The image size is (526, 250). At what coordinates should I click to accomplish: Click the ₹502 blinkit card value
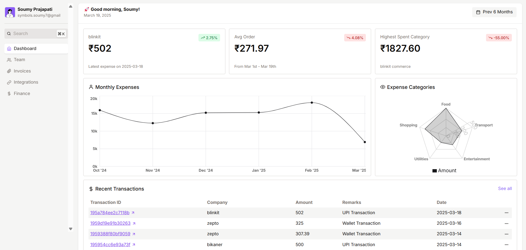tap(100, 49)
